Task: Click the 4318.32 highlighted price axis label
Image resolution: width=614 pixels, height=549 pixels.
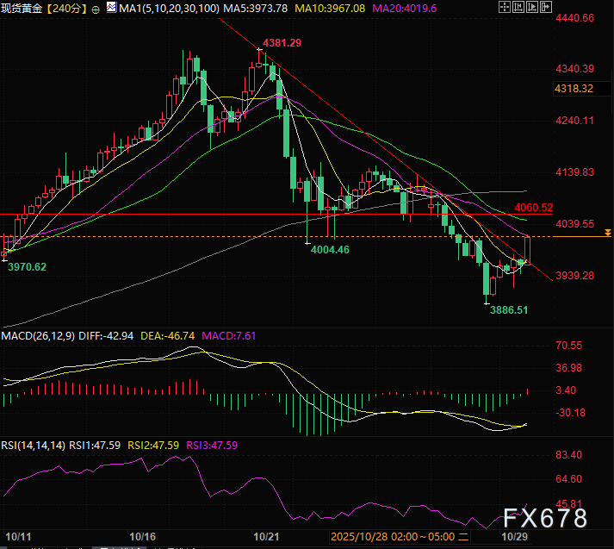Action: (x=574, y=88)
